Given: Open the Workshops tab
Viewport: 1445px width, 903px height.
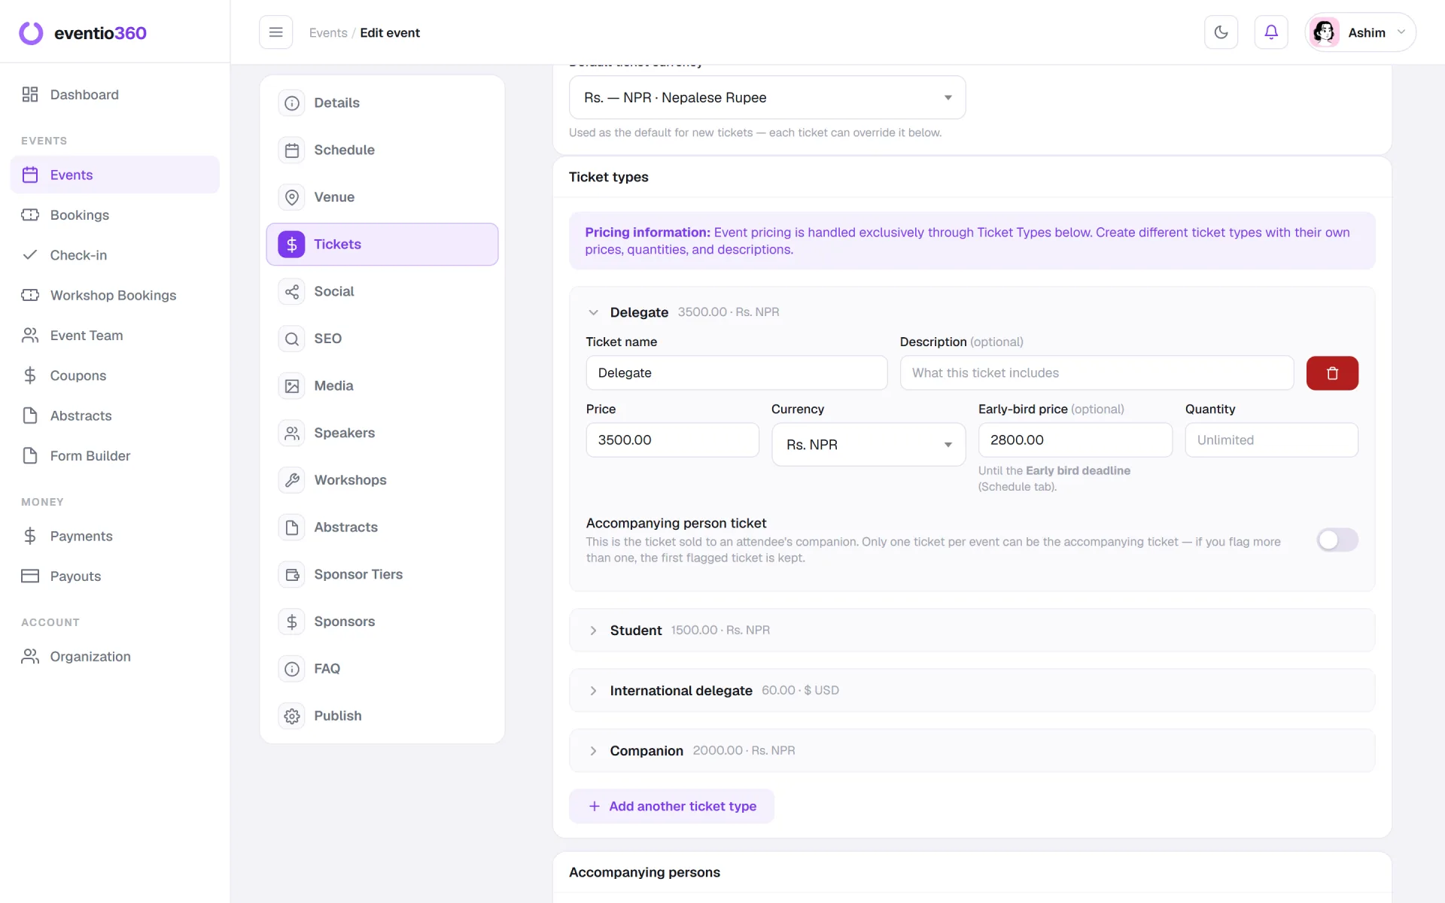Looking at the screenshot, I should tap(382, 480).
